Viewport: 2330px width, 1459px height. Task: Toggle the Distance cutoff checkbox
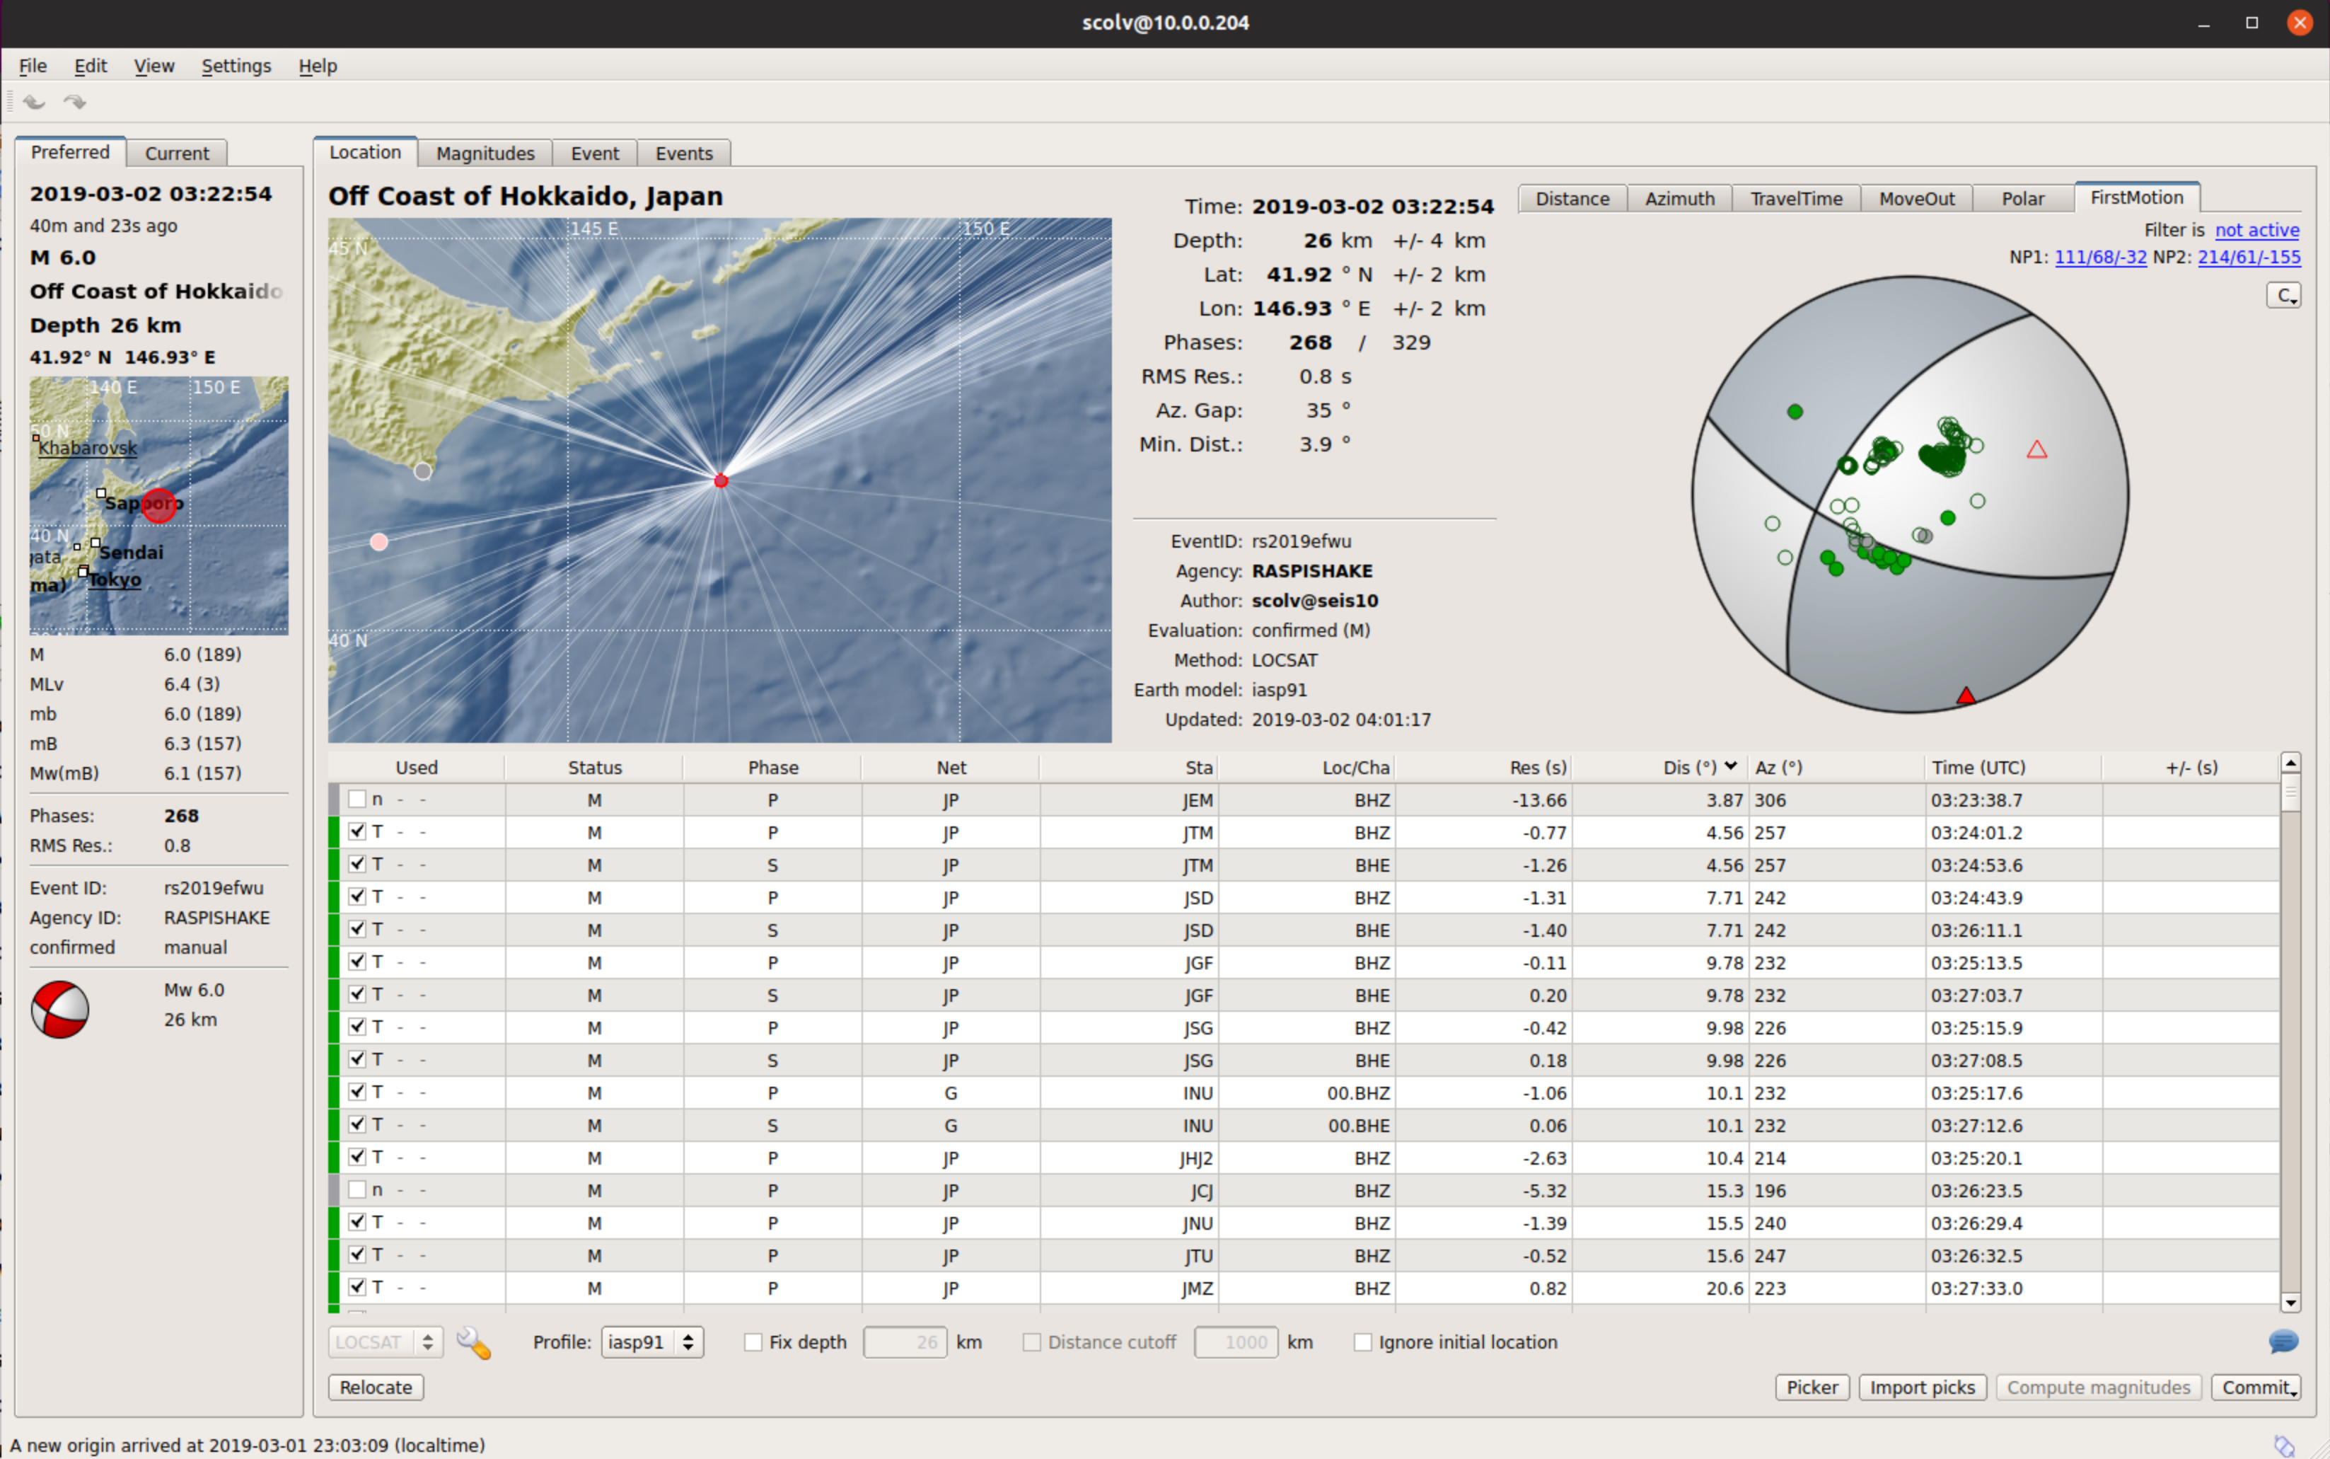tap(1031, 1342)
